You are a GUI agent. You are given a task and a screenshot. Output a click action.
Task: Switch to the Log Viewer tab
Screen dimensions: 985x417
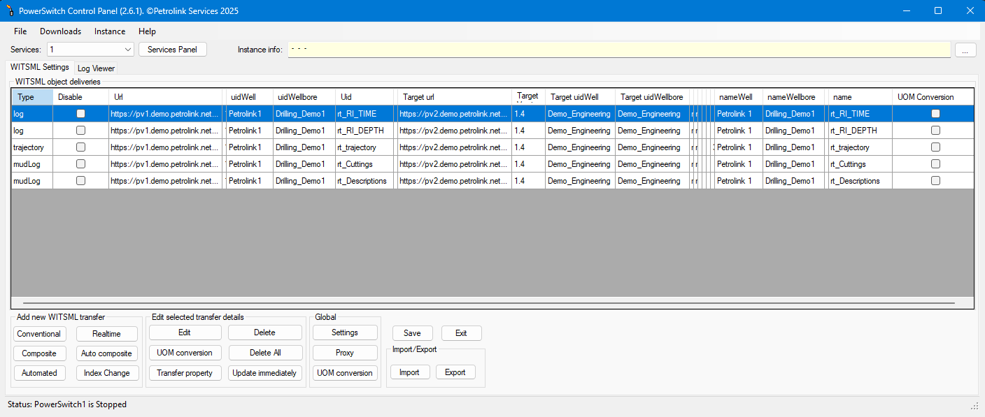coord(96,68)
